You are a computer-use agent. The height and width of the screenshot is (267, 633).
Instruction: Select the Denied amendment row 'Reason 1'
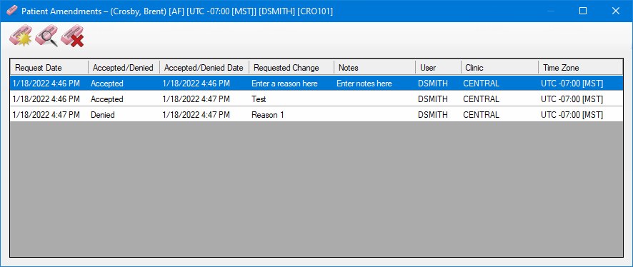[316, 114]
